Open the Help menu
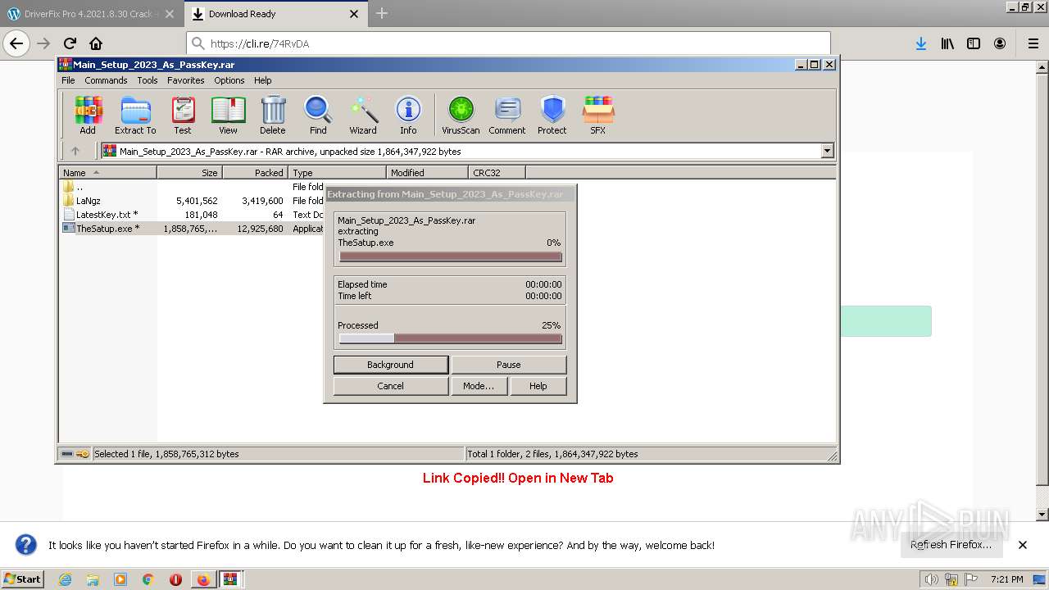 263,80
